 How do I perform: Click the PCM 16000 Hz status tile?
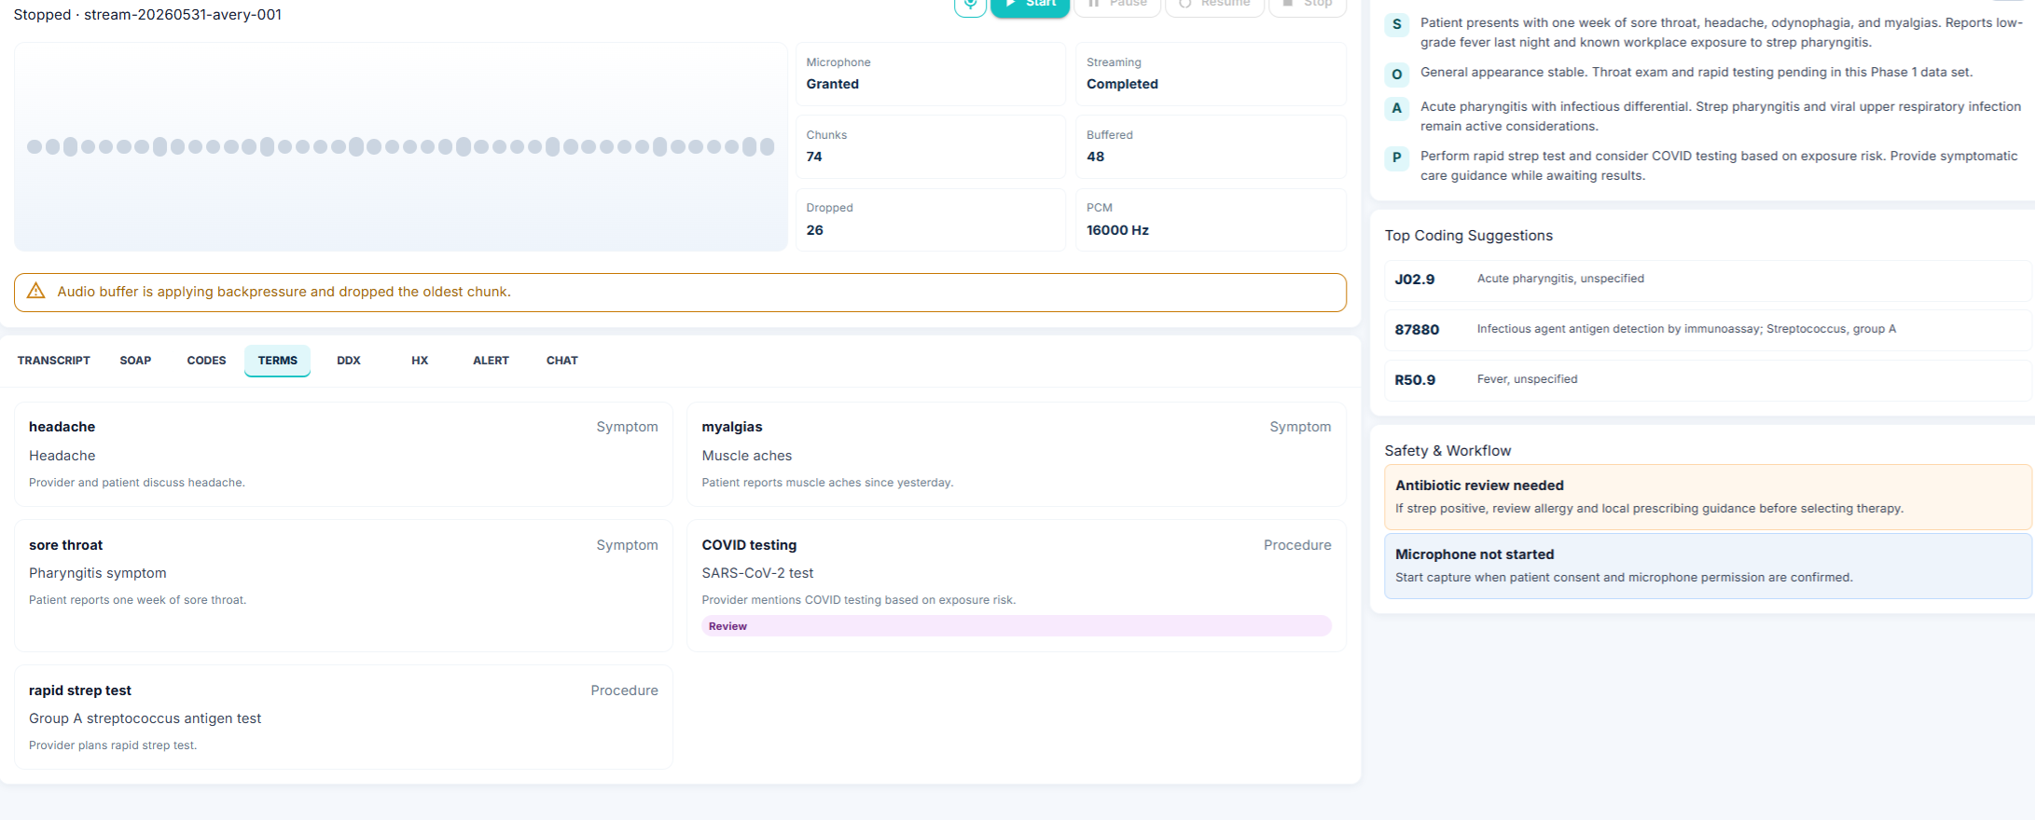coord(1211,220)
